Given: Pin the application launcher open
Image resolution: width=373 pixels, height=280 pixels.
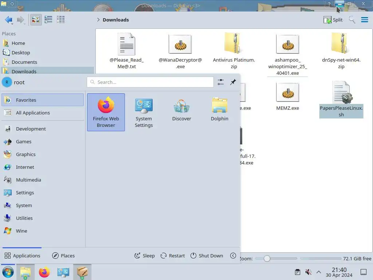Looking at the screenshot, I should pyautogui.click(x=233, y=82).
